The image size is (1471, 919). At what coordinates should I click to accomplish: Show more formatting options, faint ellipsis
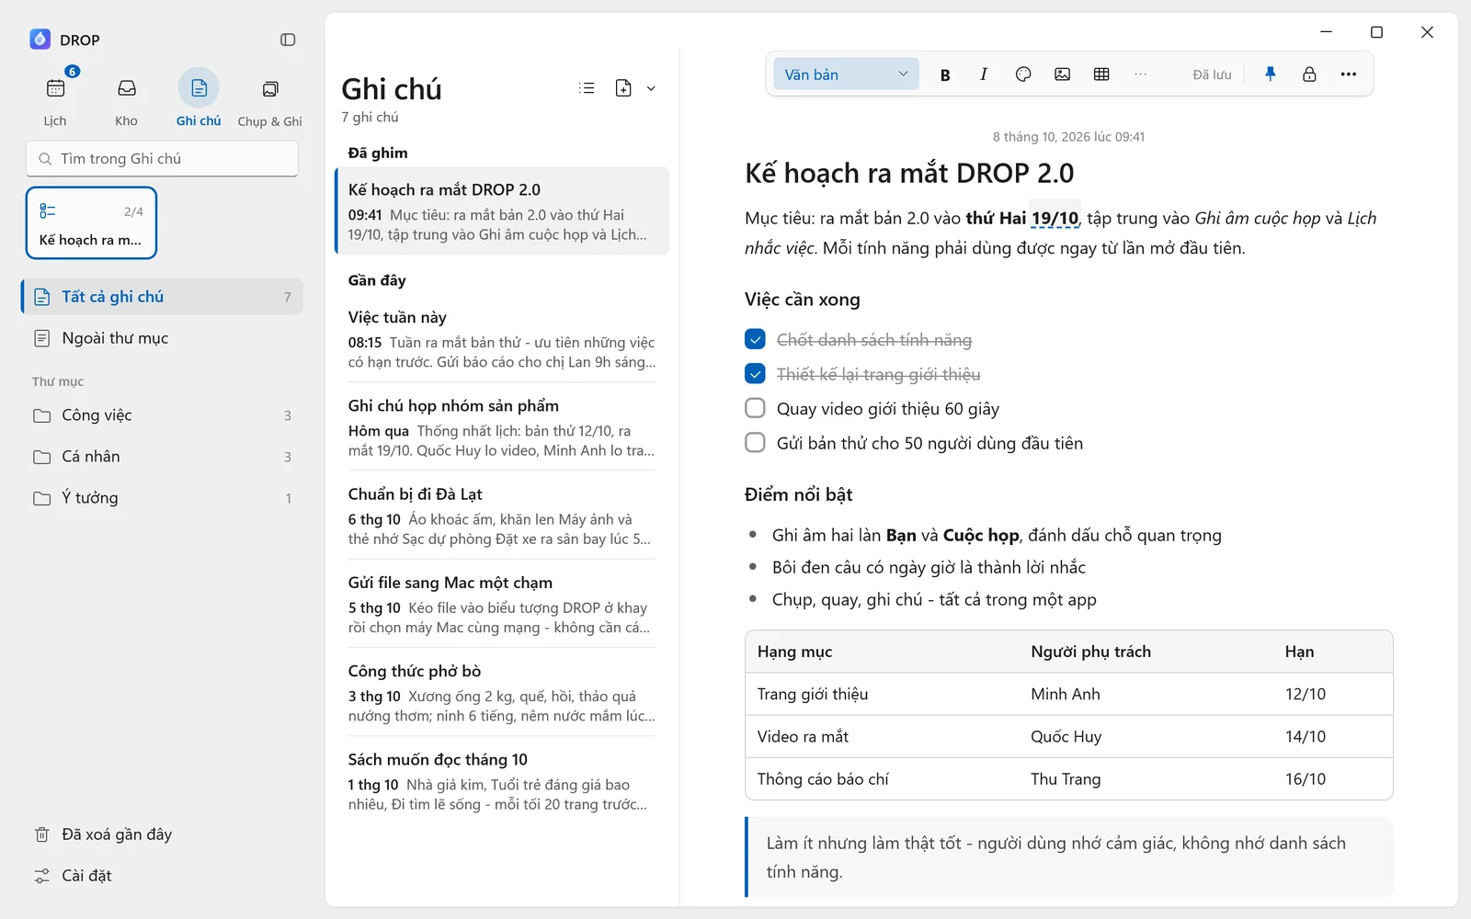(1141, 74)
